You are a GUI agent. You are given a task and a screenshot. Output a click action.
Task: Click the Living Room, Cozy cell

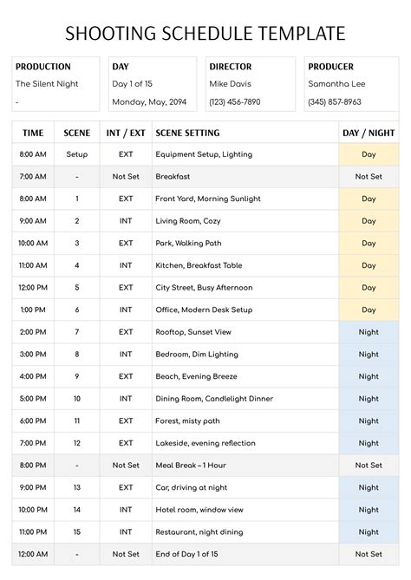pyautogui.click(x=245, y=221)
